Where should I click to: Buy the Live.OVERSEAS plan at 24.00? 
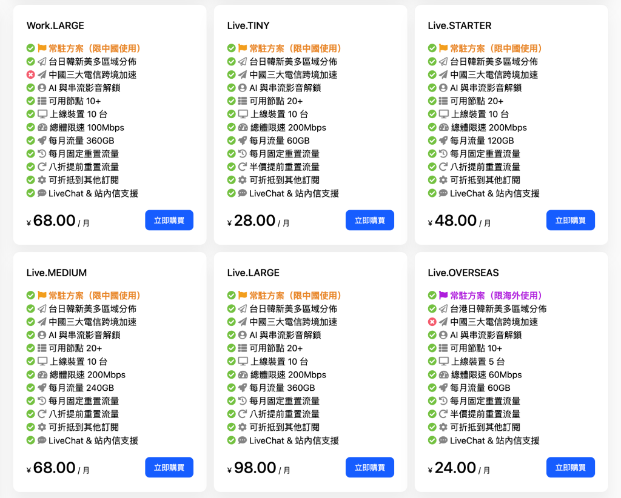click(x=570, y=467)
